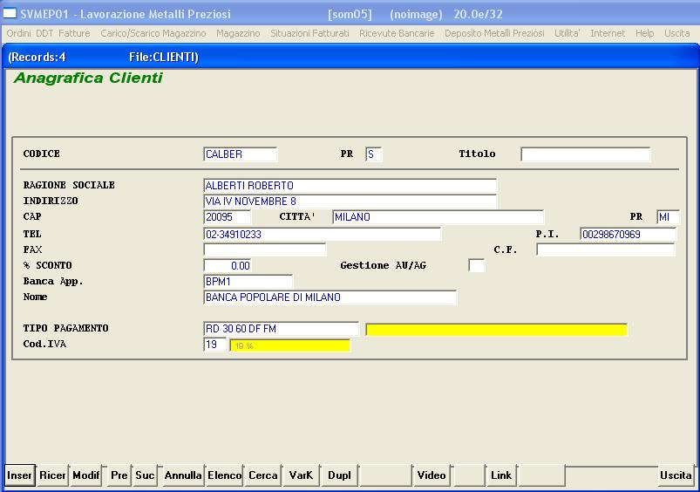Viewport: 700px width, 492px height.
Task: Open the Magazzino menu
Action: pyautogui.click(x=238, y=33)
